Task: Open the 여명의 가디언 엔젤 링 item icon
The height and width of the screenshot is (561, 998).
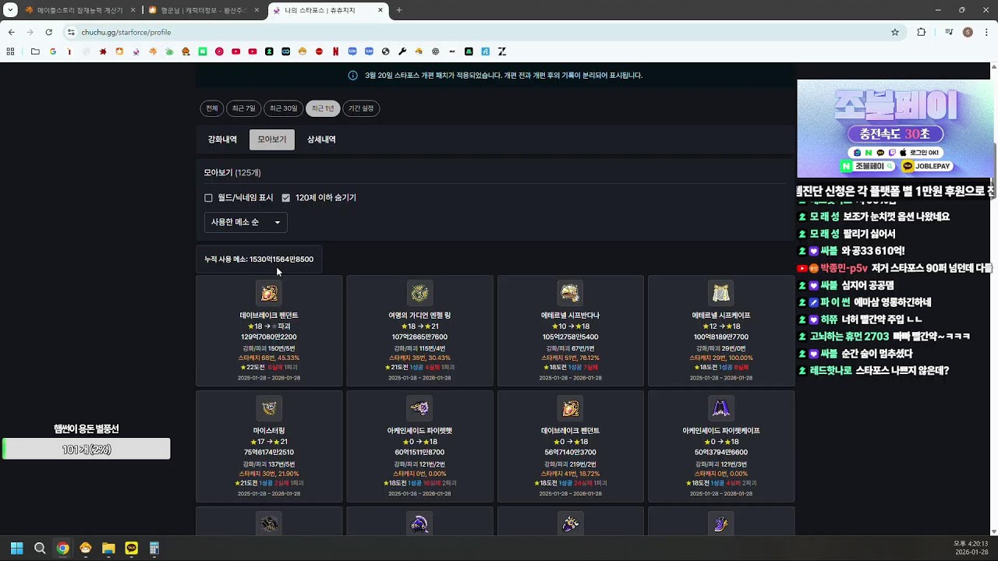Action: 419,293
